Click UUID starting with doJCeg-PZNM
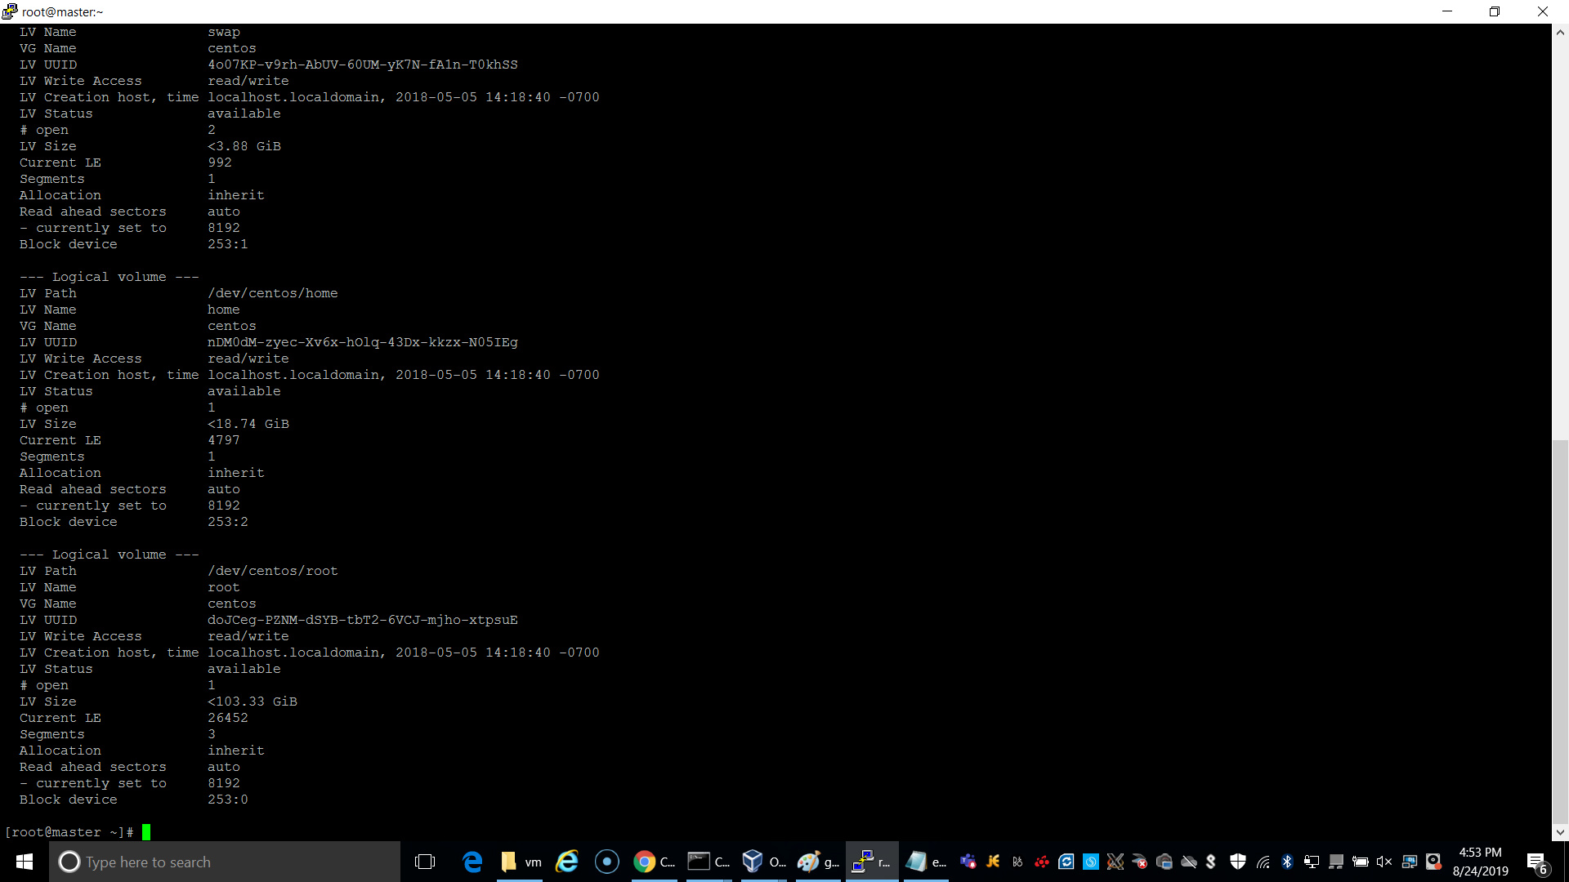Image resolution: width=1569 pixels, height=882 pixels. [x=362, y=620]
